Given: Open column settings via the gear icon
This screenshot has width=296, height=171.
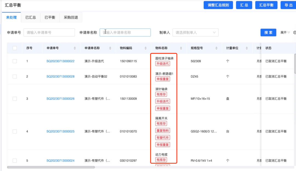Looking at the screenshot, I should (x=295, y=32).
